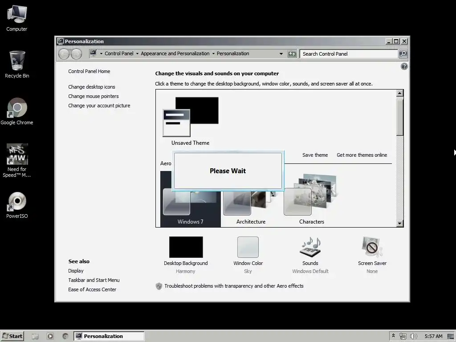
Task: Click the Personalization breadcrumb segment
Action: [233, 53]
